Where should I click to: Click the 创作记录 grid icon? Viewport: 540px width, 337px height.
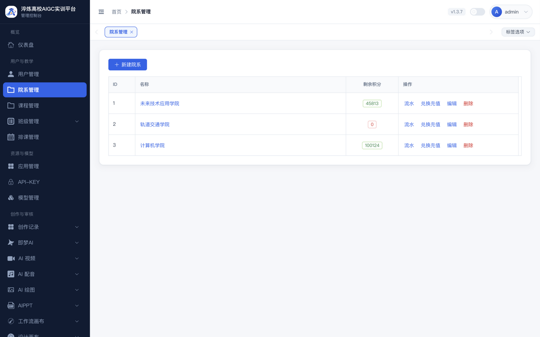click(x=11, y=227)
